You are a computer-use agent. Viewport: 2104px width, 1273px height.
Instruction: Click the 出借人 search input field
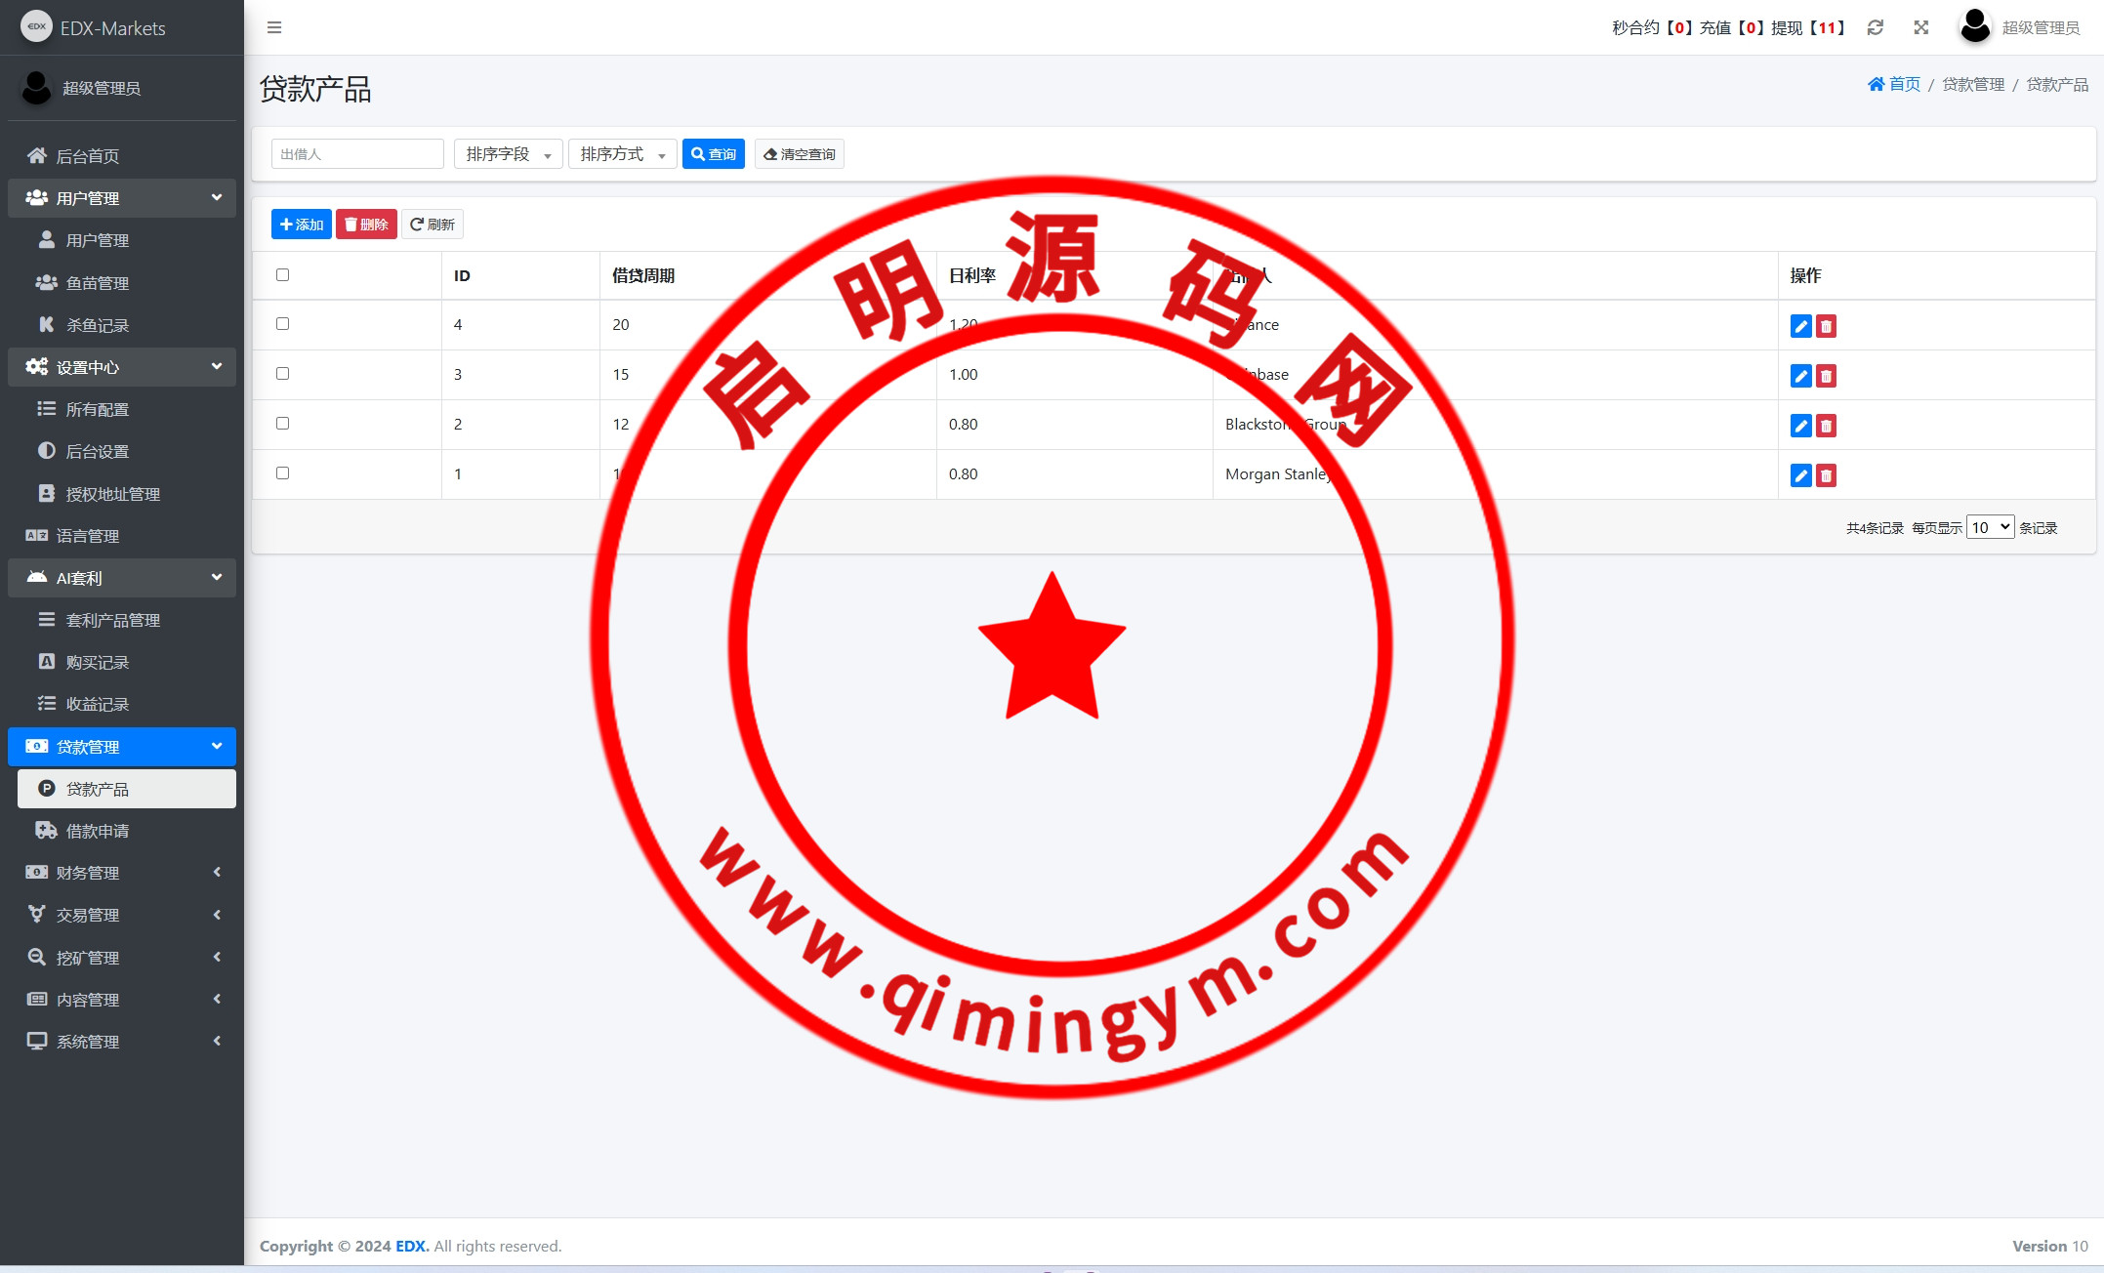(x=357, y=154)
